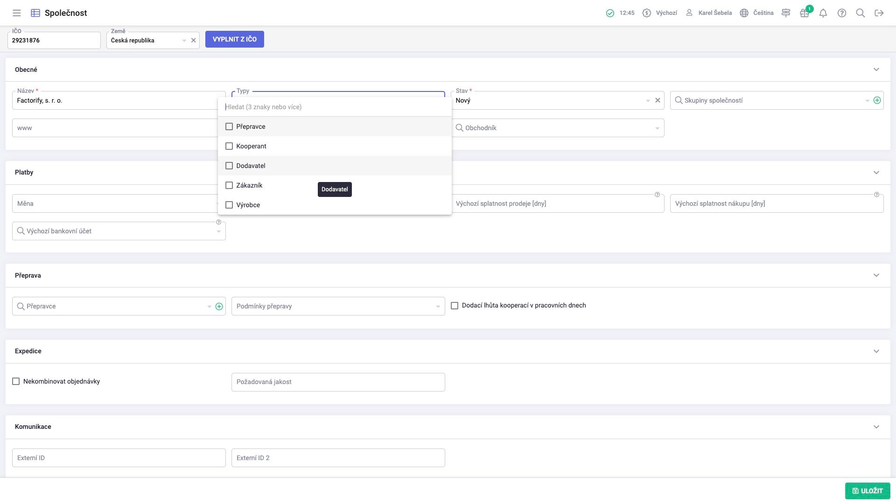Enable Nekombinovat objednávky checkbox
The image size is (896, 504).
(x=16, y=381)
